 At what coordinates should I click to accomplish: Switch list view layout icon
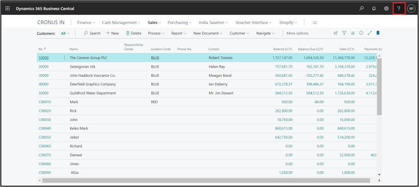[353, 33]
